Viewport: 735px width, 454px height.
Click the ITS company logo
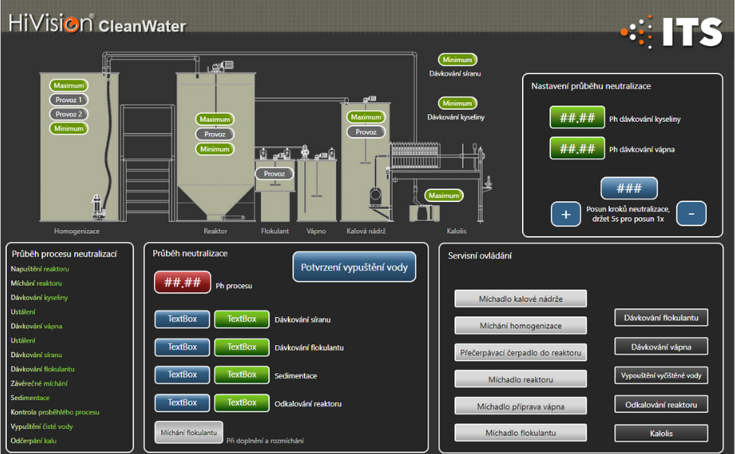[x=671, y=32]
